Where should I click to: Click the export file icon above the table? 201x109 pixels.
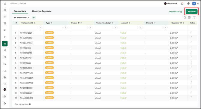click(x=185, y=17)
